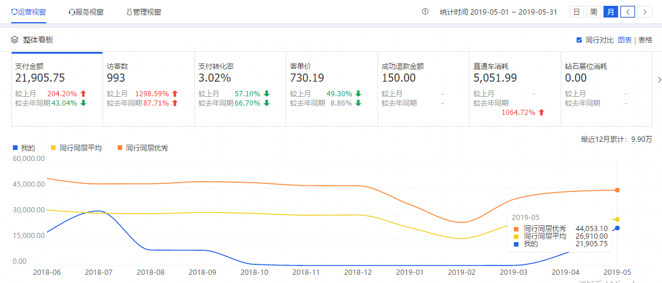Click the headset icon beside 服务视窗
Screen dimensions: 662x283
point(71,12)
